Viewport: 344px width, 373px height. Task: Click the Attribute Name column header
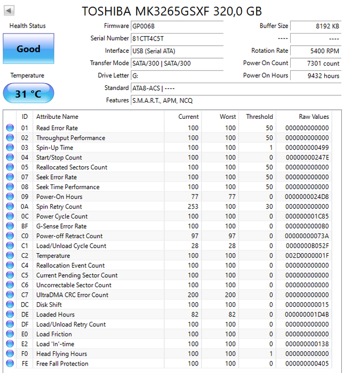point(57,117)
